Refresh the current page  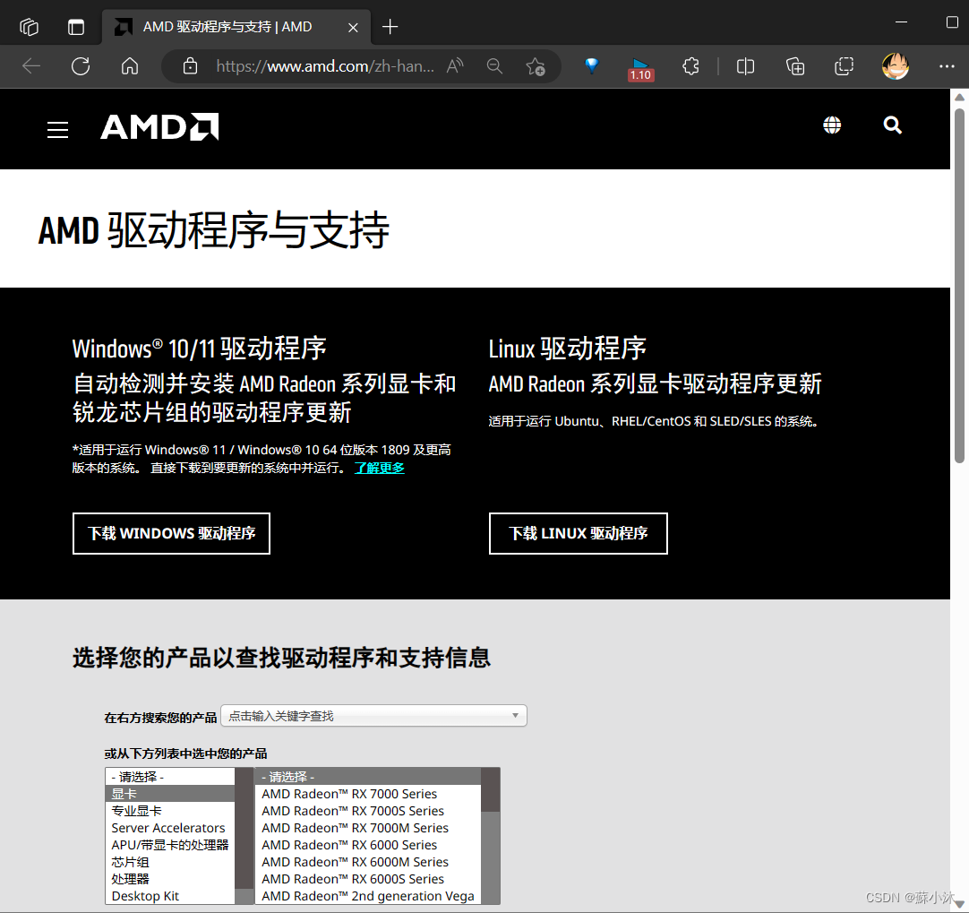(80, 65)
